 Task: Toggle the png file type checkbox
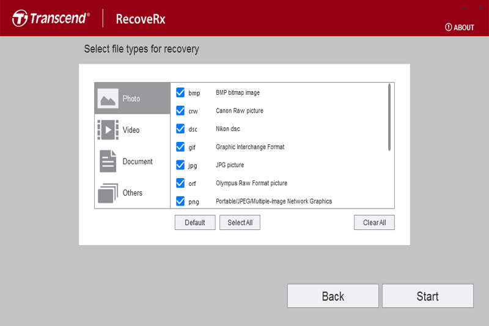(x=180, y=201)
